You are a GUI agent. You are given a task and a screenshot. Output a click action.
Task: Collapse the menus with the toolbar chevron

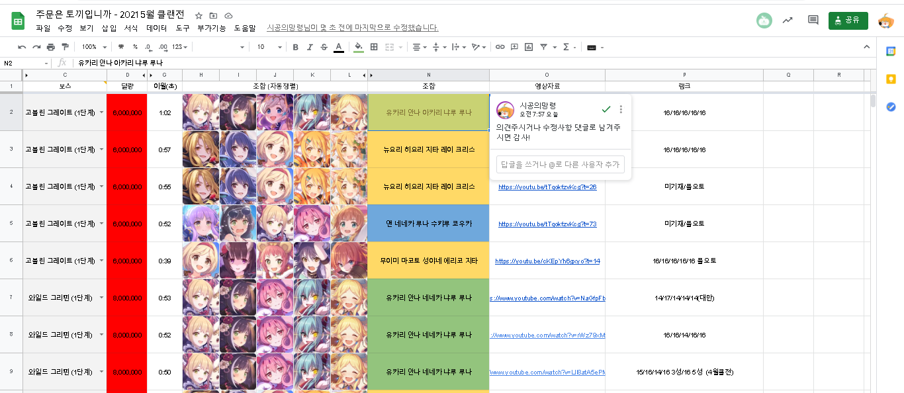(867, 47)
